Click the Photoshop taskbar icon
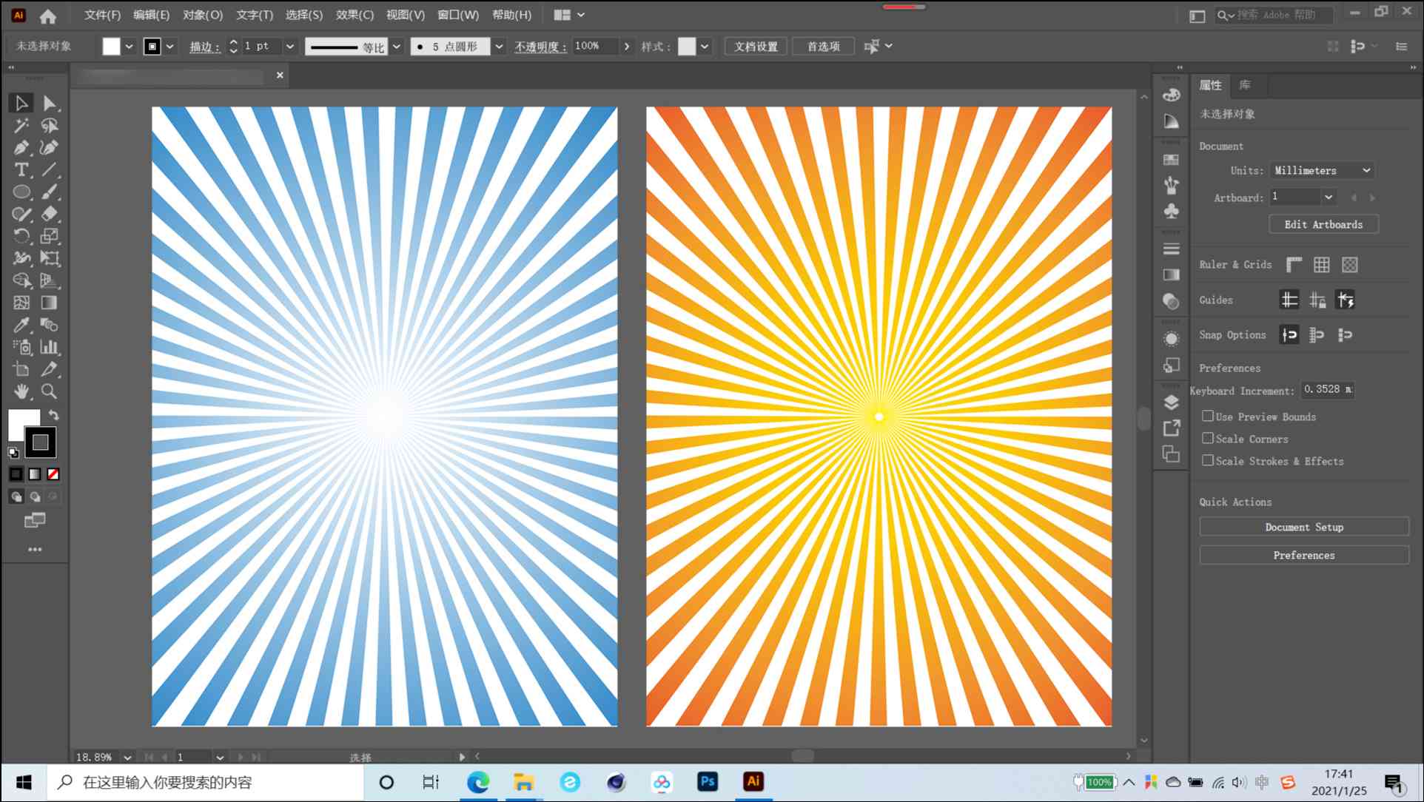 coord(708,783)
